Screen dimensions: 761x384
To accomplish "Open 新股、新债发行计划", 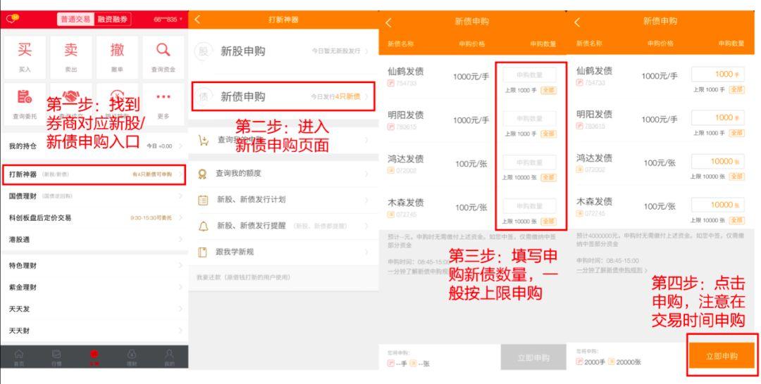I will pyautogui.click(x=283, y=200).
